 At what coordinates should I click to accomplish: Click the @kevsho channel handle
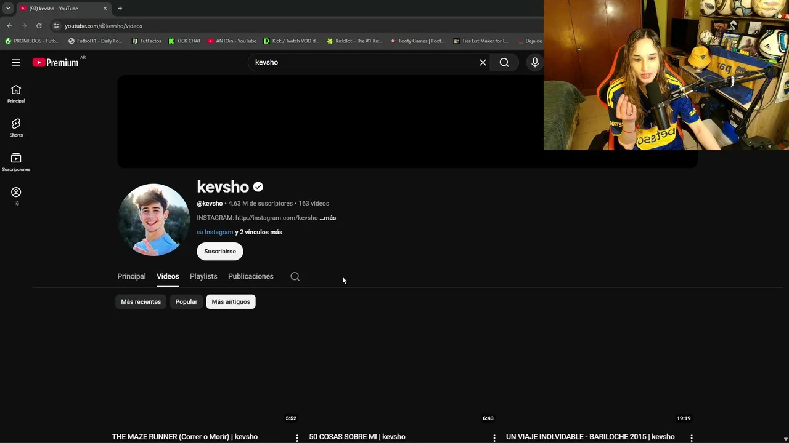tap(210, 204)
